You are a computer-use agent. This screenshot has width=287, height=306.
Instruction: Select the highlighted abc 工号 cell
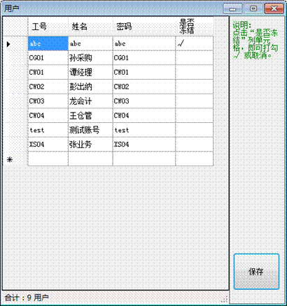(48, 43)
